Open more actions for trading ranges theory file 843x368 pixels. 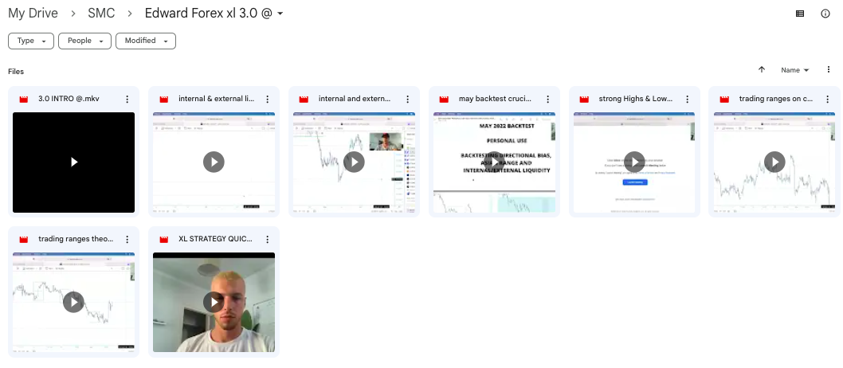127,239
